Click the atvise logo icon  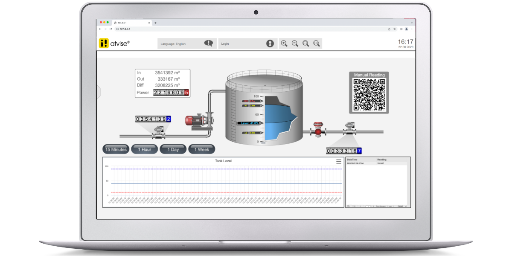pos(104,44)
